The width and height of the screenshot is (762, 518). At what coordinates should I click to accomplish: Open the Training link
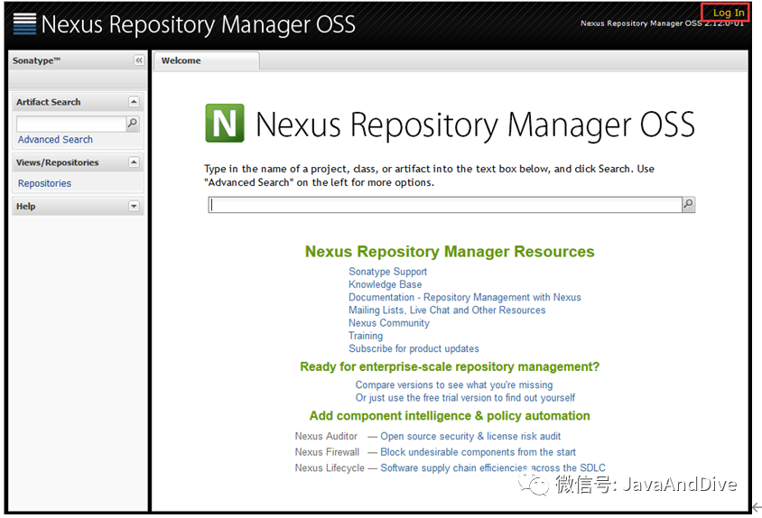(x=366, y=336)
